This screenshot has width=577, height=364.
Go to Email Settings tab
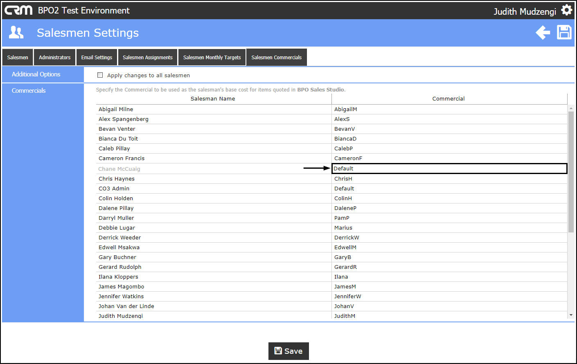[97, 57]
